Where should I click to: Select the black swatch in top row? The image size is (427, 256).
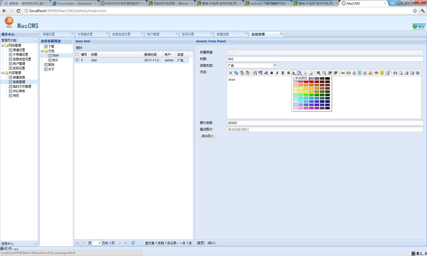pyautogui.click(x=327, y=79)
